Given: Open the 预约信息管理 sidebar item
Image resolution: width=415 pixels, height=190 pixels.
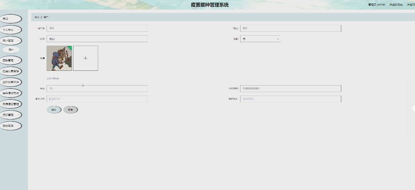Looking at the screenshot, I should pos(10,82).
